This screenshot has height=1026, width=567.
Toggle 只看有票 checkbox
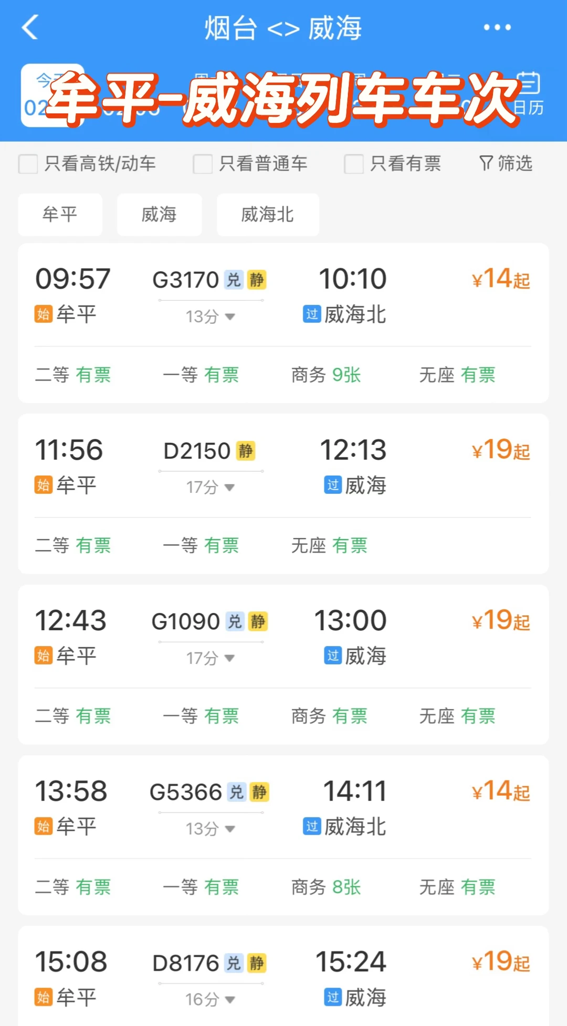354,164
